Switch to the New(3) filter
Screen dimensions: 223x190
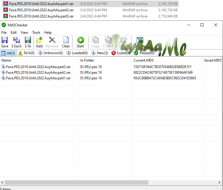[100, 53]
